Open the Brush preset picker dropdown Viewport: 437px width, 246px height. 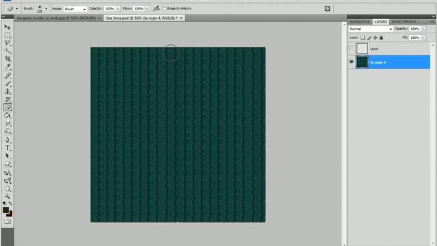(46, 9)
